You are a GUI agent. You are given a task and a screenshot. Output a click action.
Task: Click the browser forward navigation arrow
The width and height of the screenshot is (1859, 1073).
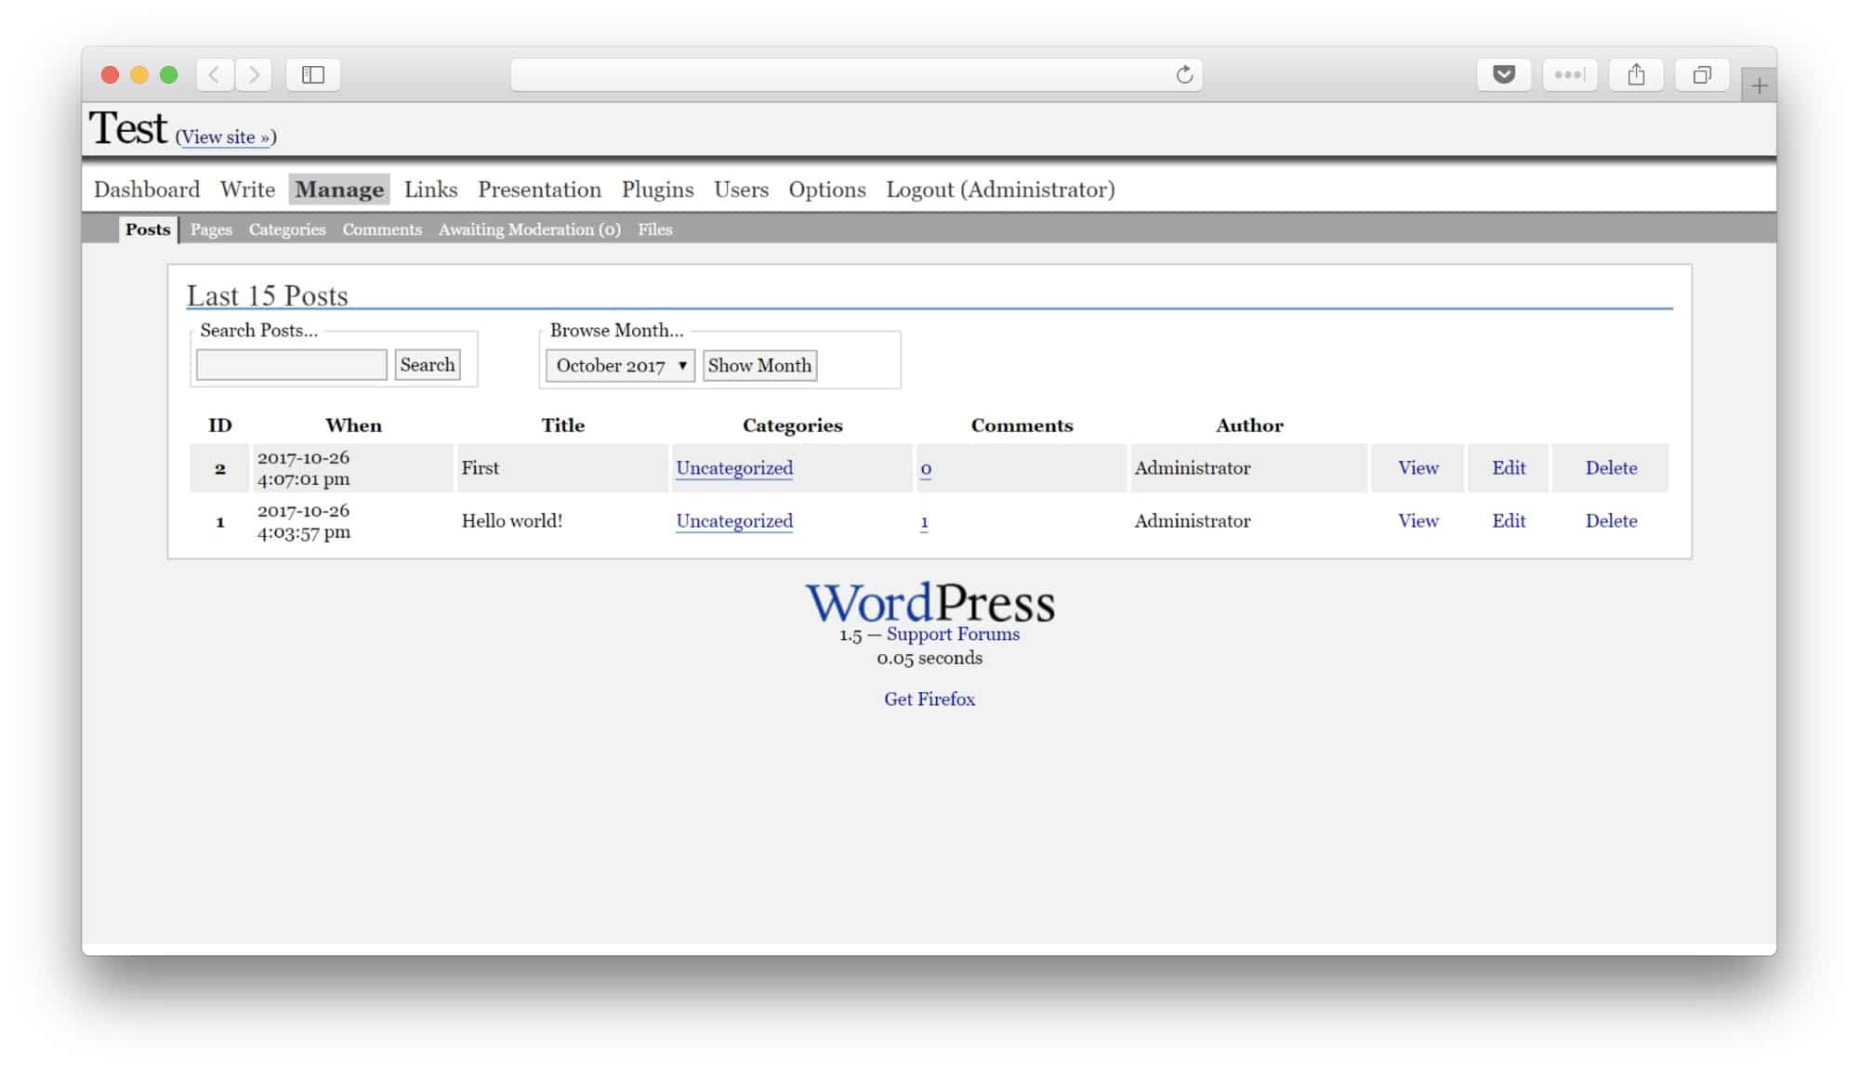tap(254, 75)
